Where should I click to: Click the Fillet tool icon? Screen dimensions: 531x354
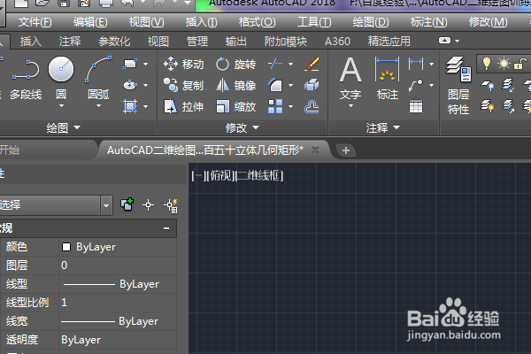pyautogui.click(x=275, y=85)
